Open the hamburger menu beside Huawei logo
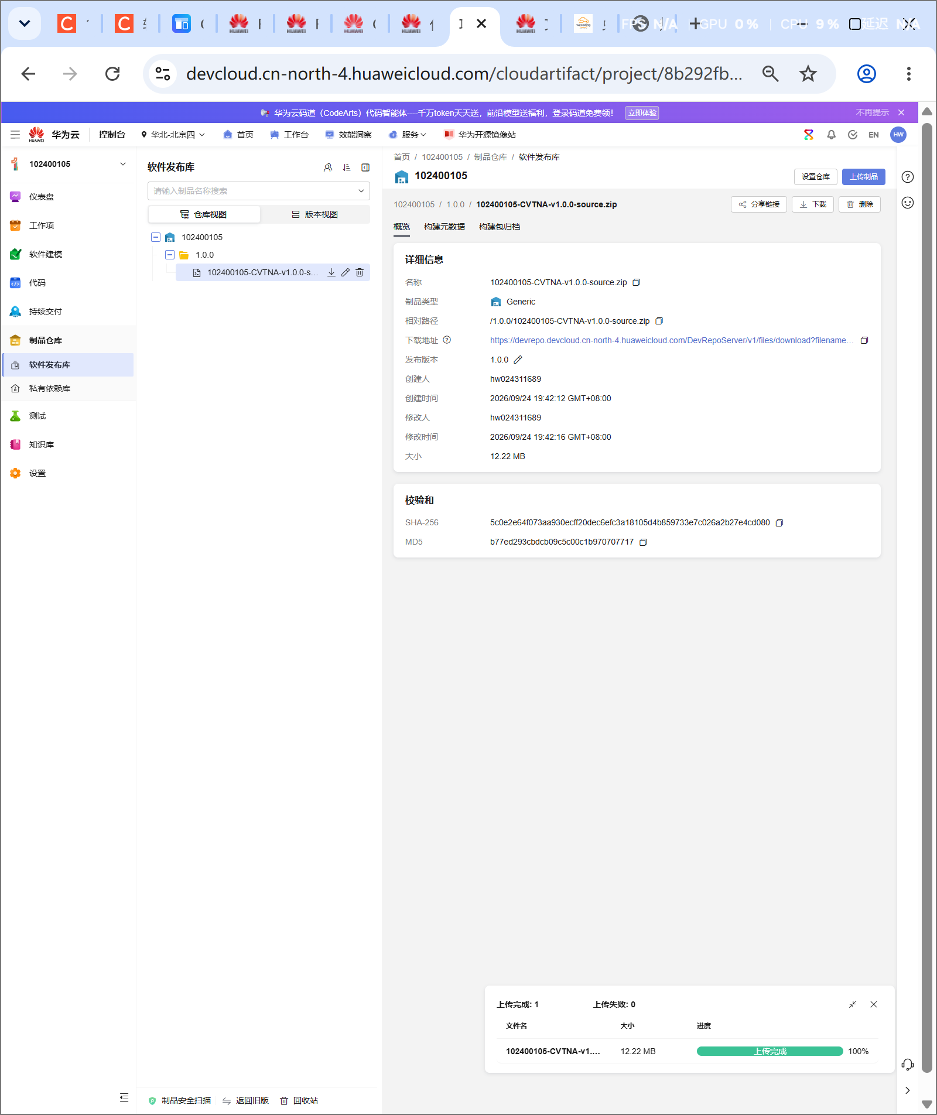Image resolution: width=937 pixels, height=1115 pixels. click(15, 135)
